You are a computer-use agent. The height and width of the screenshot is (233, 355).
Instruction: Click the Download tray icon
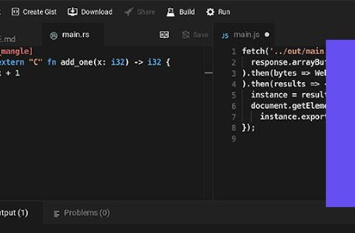tap(73, 11)
